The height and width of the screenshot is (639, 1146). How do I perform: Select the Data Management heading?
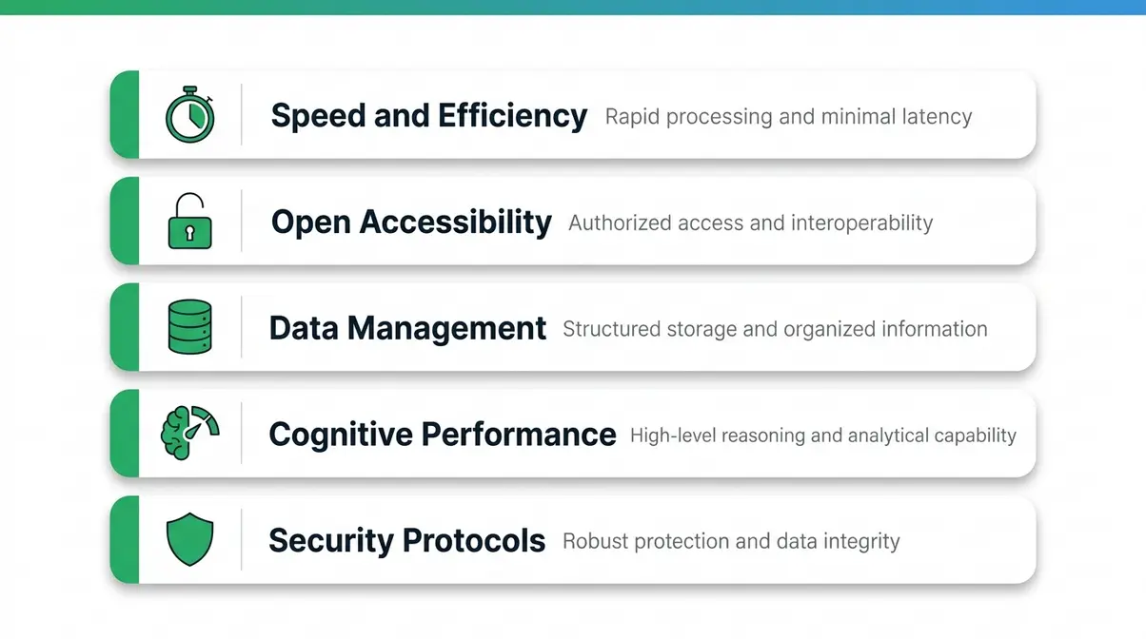tap(407, 328)
